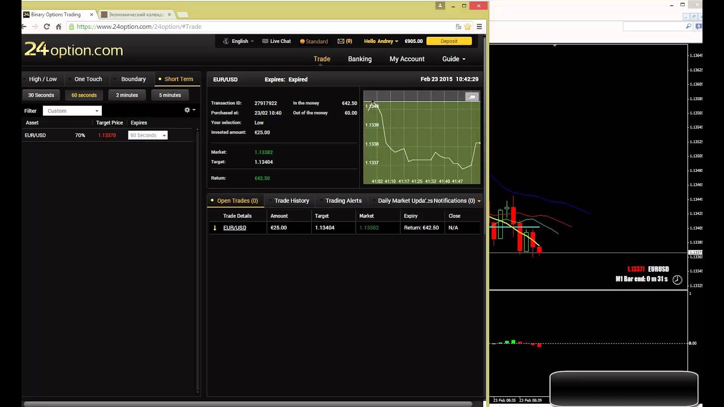The image size is (724, 407).
Task: Select the EUR/USD asset row
Action: [109, 135]
